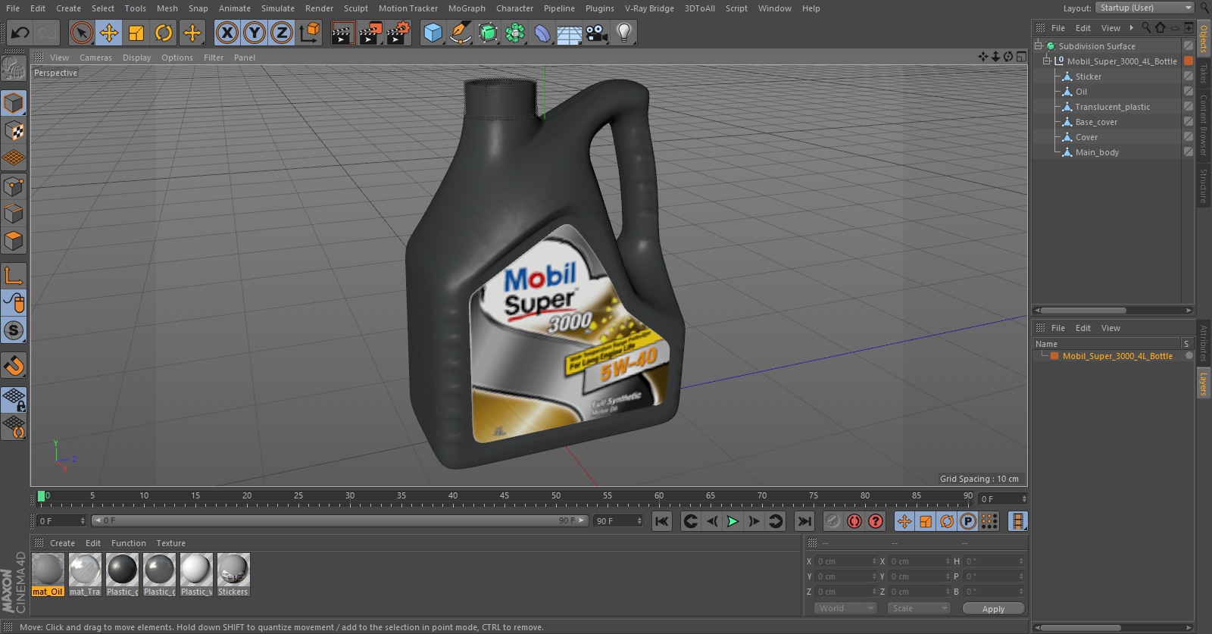Switch to Texture mode checker icon
The width and height of the screenshot is (1212, 634).
click(14, 131)
